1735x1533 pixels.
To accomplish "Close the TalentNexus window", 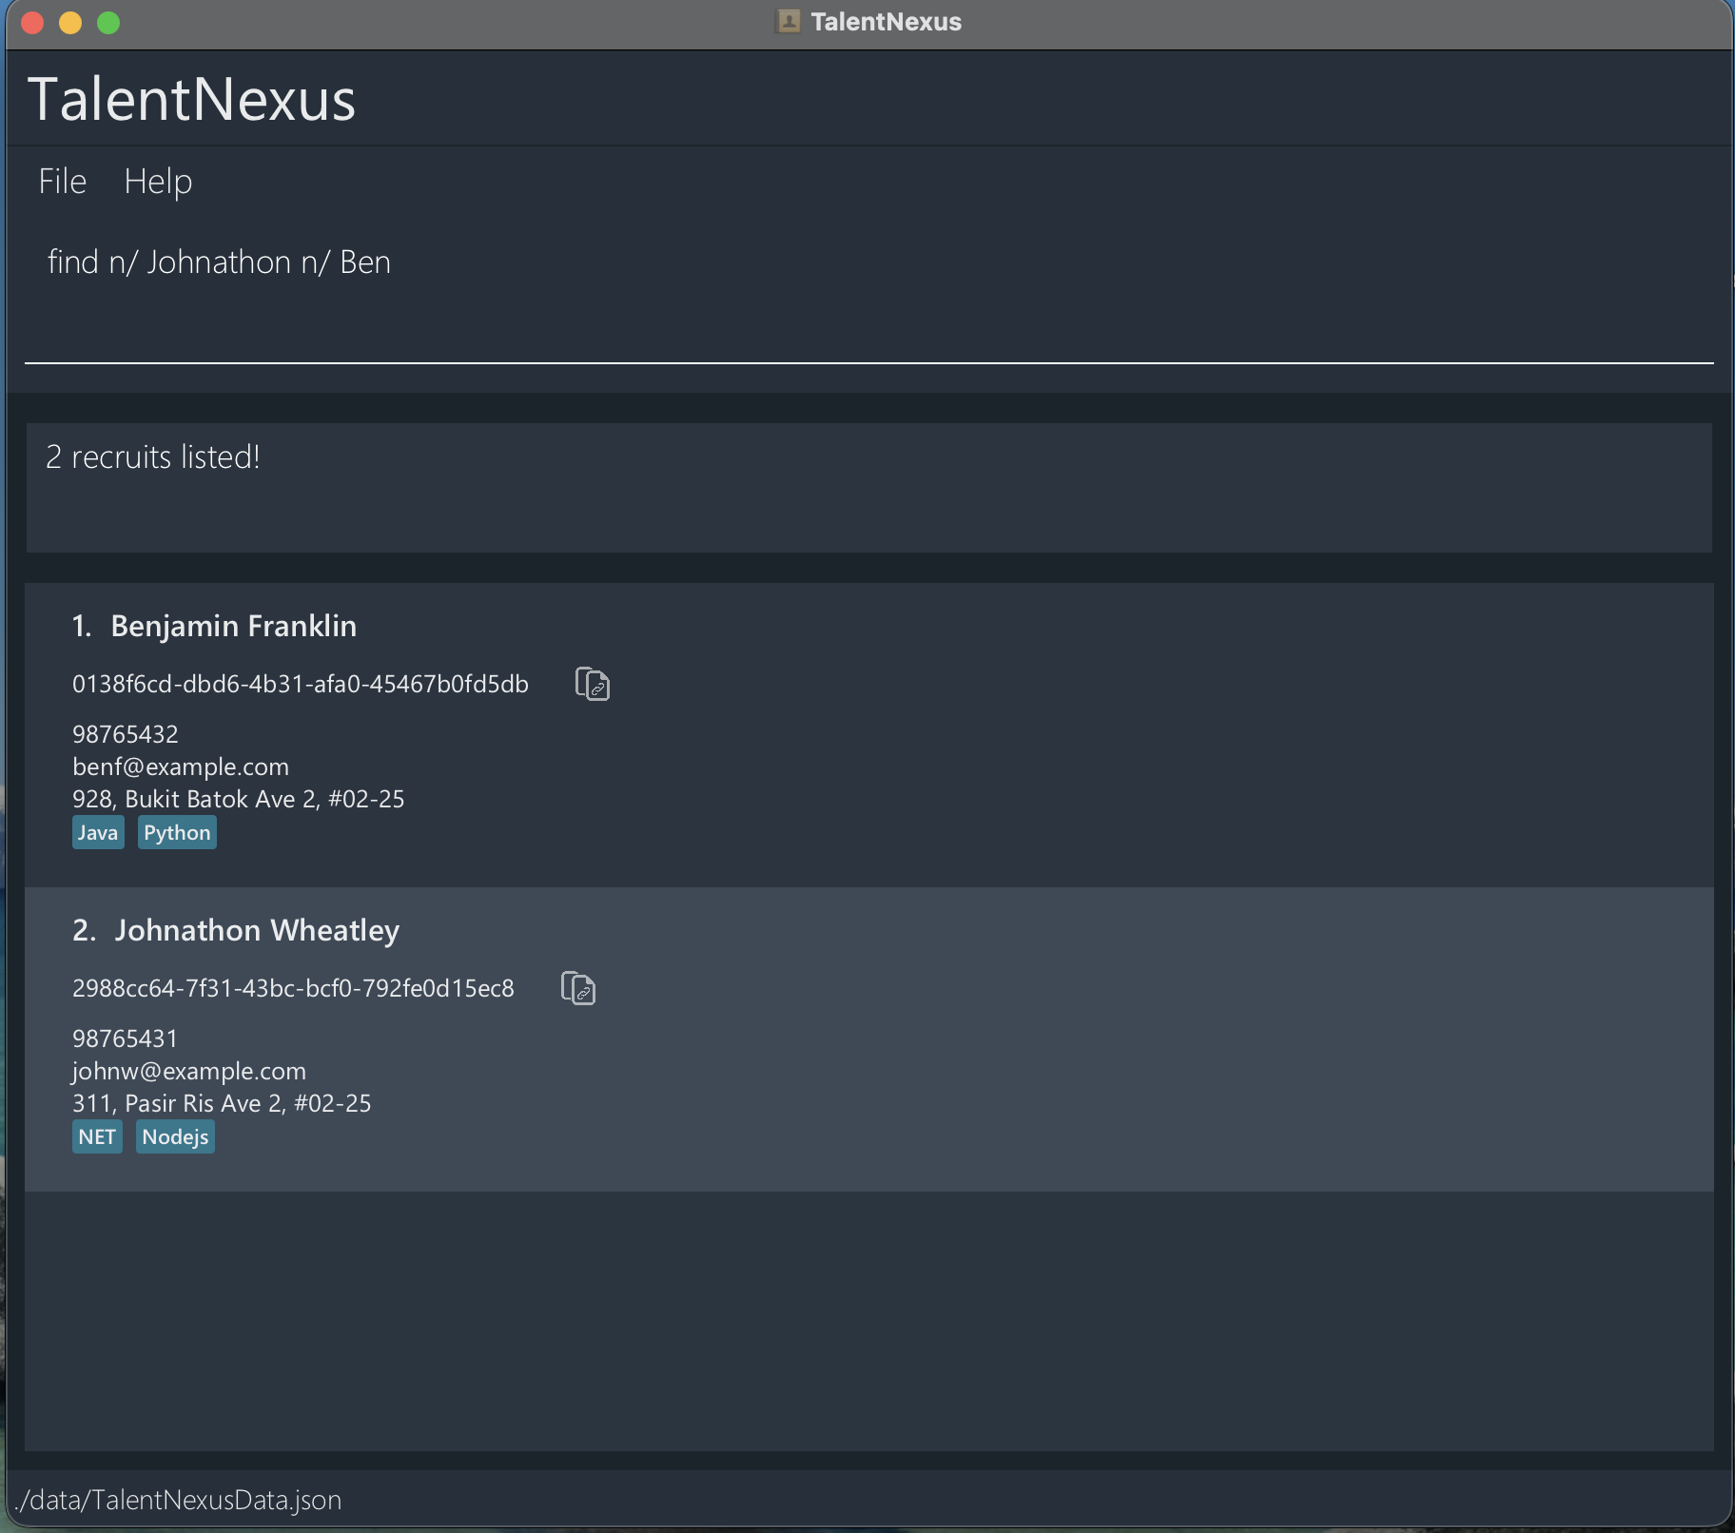I will point(32,22).
